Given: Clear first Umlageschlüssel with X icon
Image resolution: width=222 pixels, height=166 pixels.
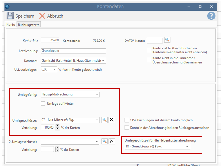Looking at the screenshot, I should [111, 120].
